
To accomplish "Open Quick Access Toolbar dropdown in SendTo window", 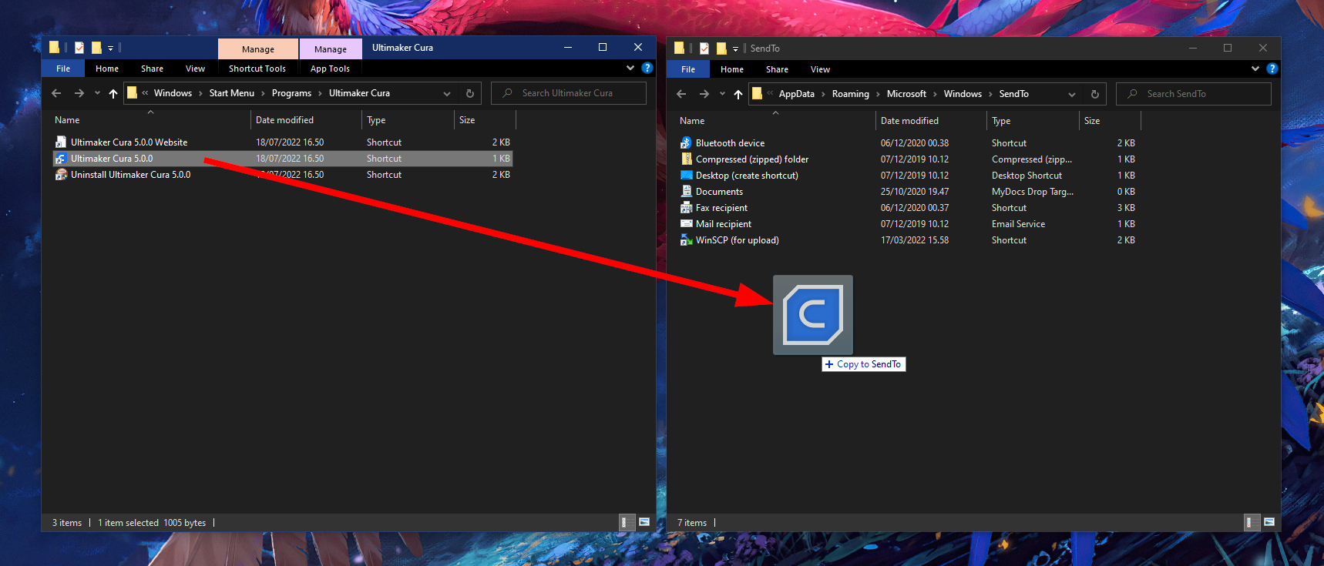I will click(x=735, y=49).
